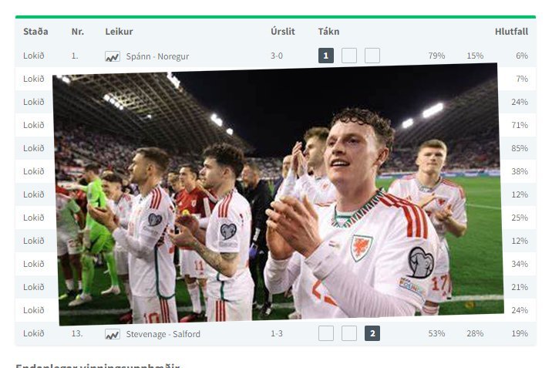Click the Nr. column header
The image size is (552, 368).
[x=78, y=32]
